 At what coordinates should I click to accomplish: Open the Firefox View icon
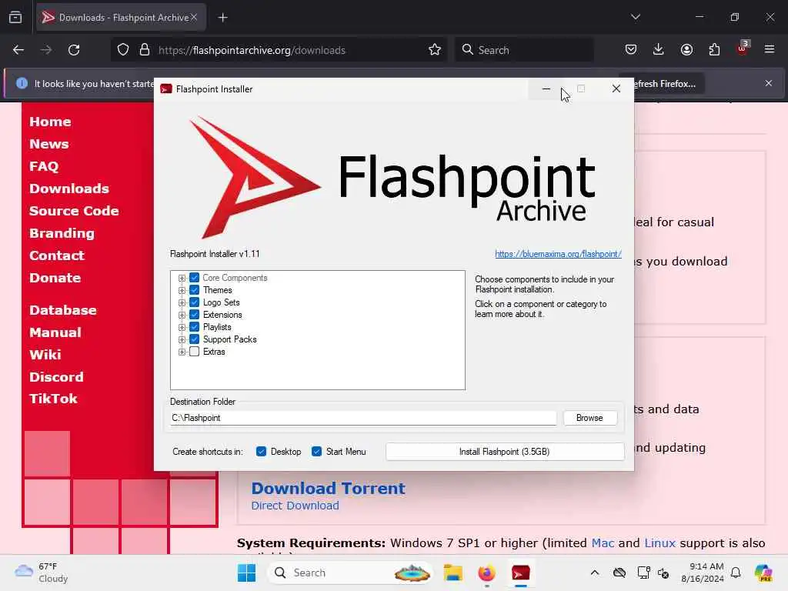[15, 18]
